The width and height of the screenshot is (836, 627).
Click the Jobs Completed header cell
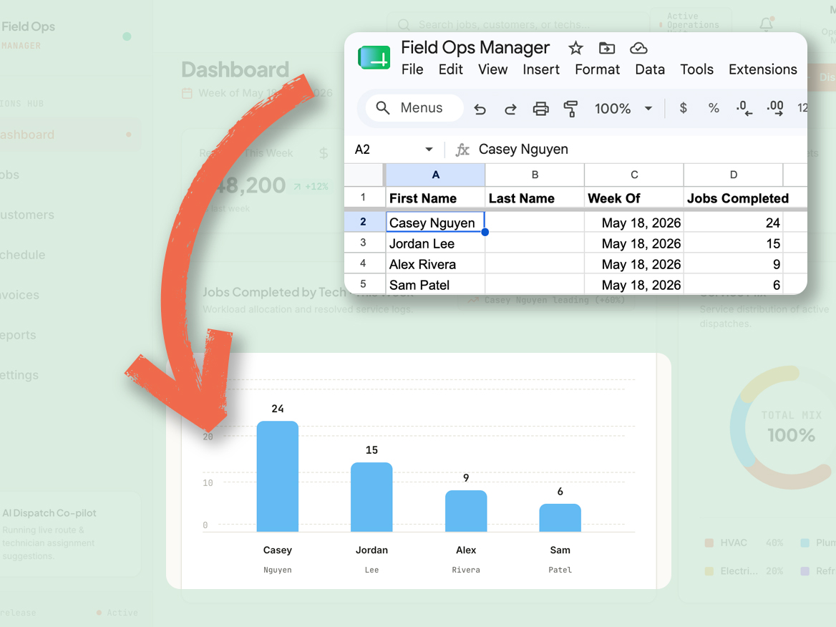[733, 198]
